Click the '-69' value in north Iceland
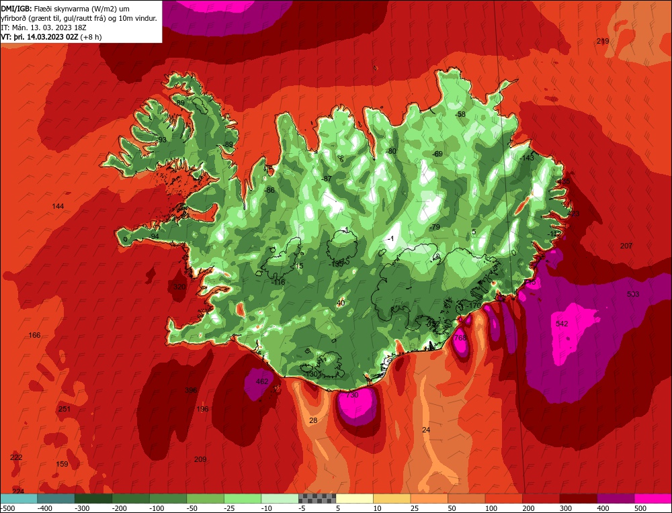This screenshot has height=513, width=672. point(437,154)
